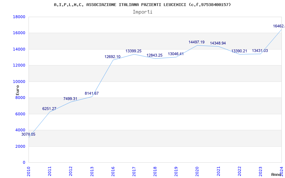This screenshot has width=285, height=178.
Task: Click the 2016 x-axis year label
Action: coord(113,172)
